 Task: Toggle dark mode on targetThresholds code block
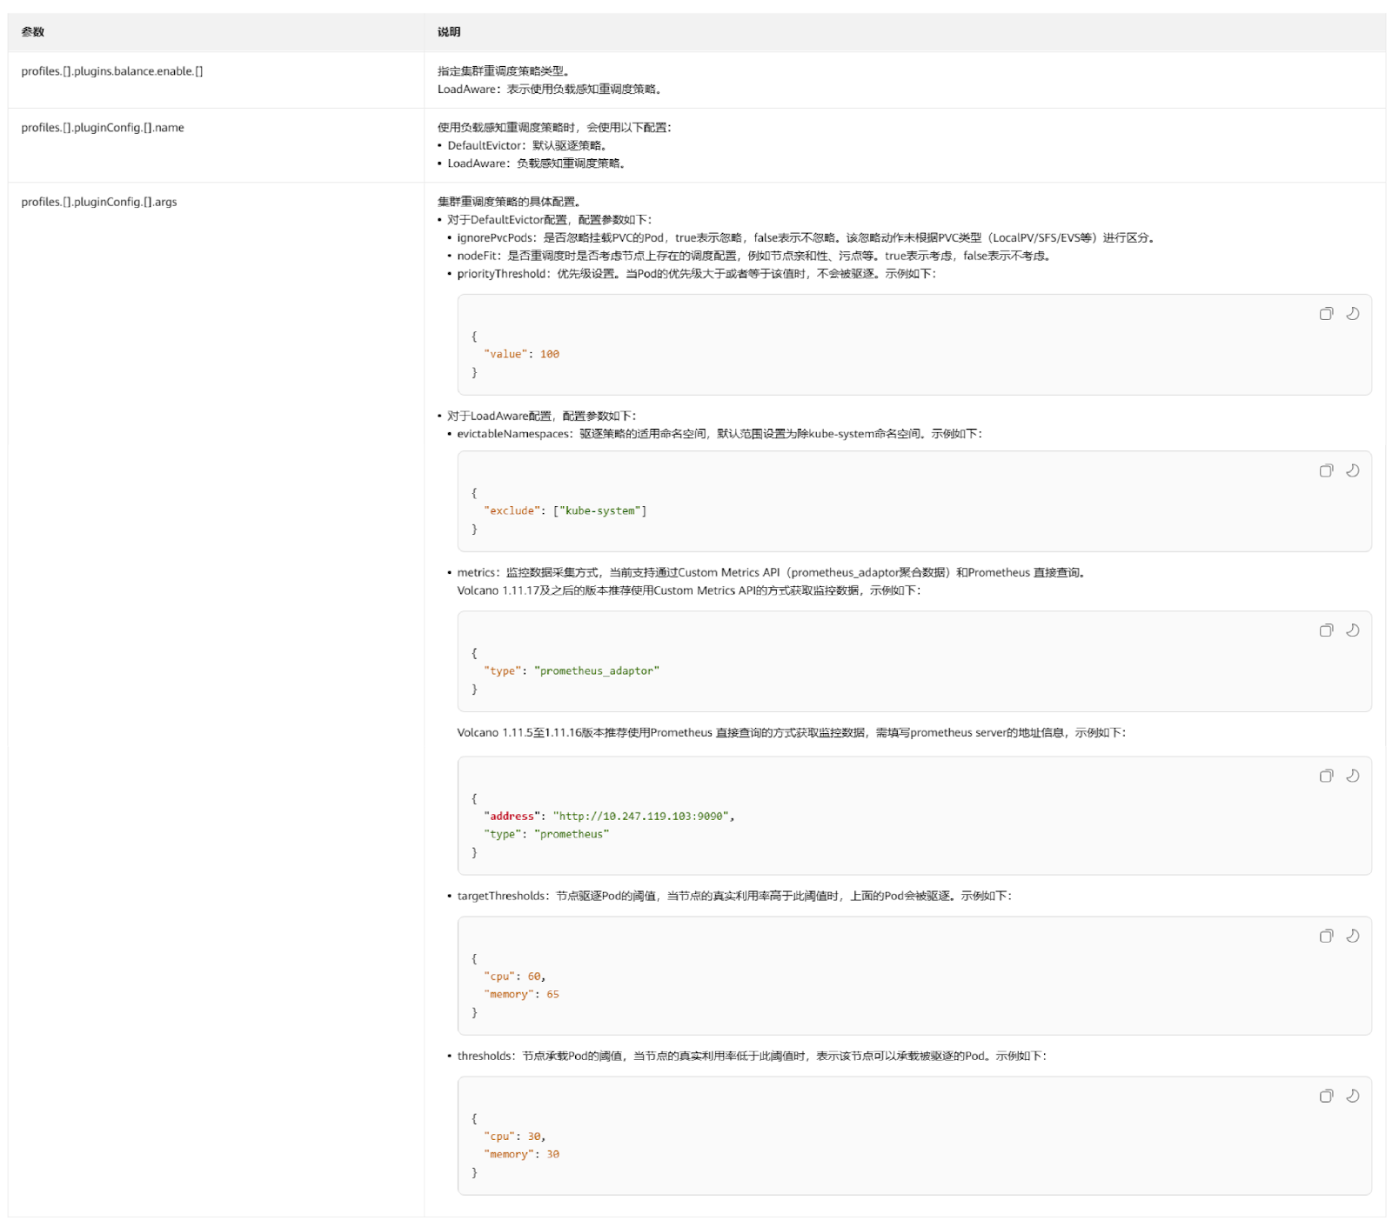tap(1352, 936)
